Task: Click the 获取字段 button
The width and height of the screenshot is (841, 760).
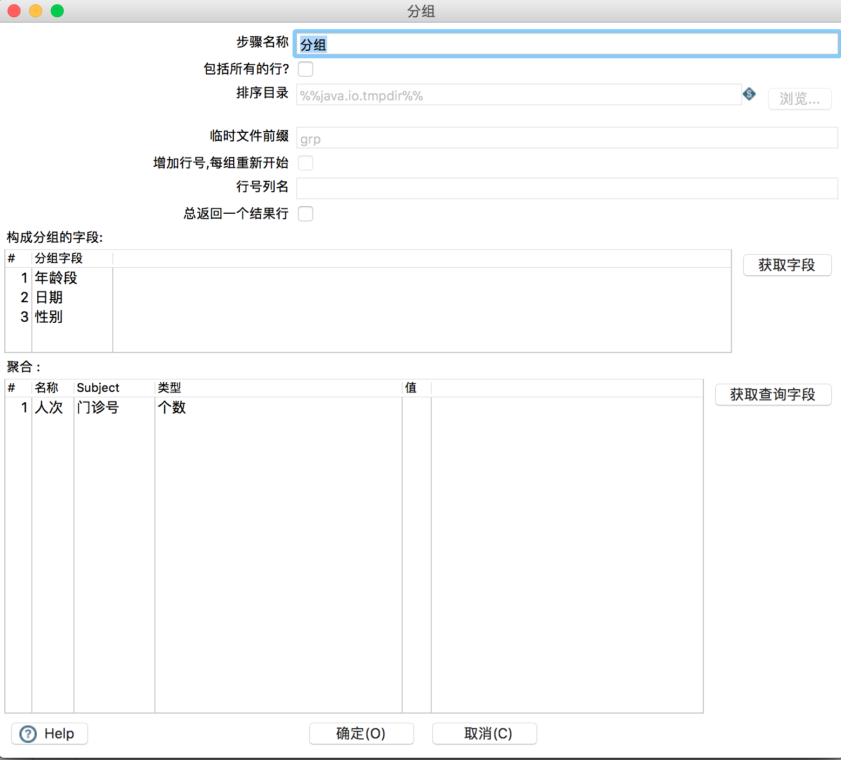Action: click(x=787, y=265)
